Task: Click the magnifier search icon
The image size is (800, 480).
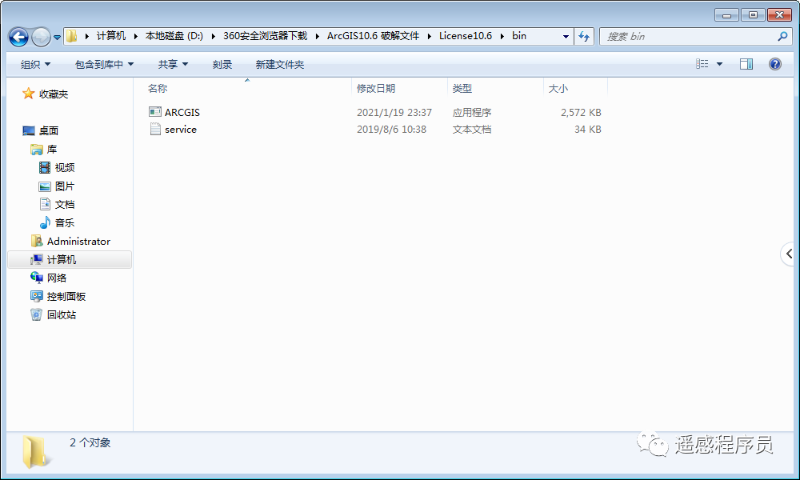Action: click(x=782, y=36)
